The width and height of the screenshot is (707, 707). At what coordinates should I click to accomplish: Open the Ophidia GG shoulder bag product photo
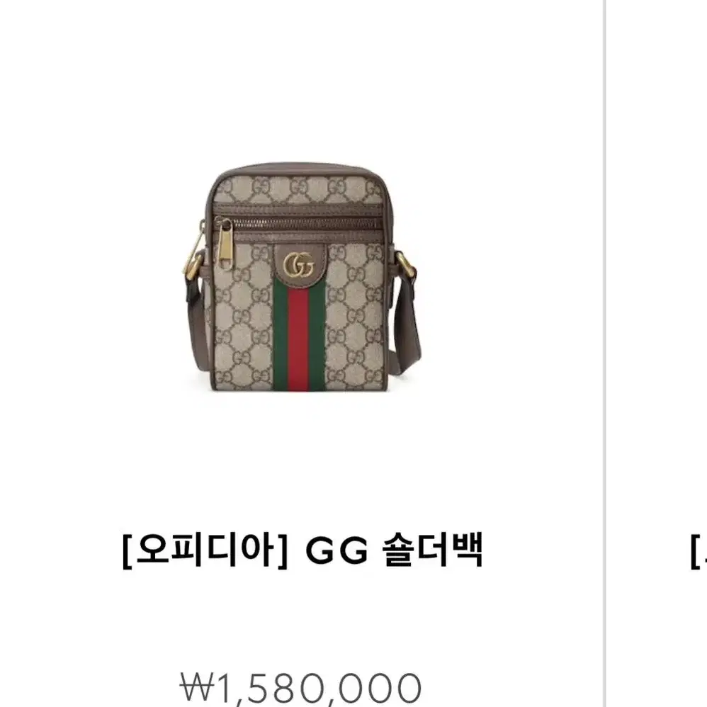pyautogui.click(x=301, y=277)
